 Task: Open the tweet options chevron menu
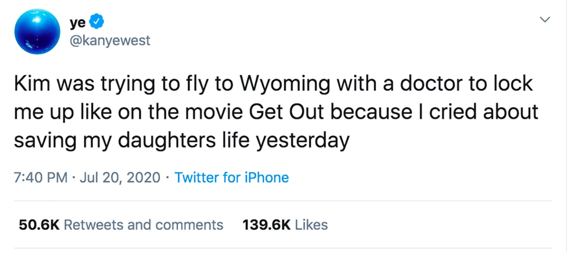coord(546,19)
